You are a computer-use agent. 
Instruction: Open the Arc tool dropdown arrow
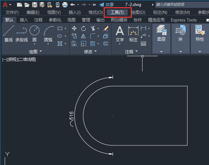pyautogui.click(x=48, y=44)
